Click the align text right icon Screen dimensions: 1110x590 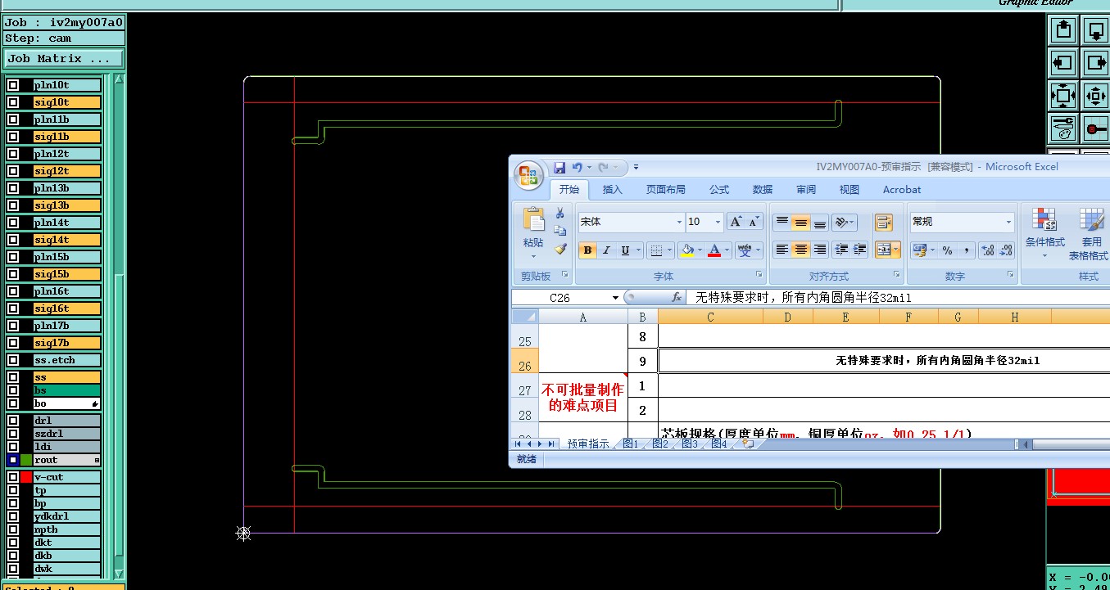[x=820, y=250]
